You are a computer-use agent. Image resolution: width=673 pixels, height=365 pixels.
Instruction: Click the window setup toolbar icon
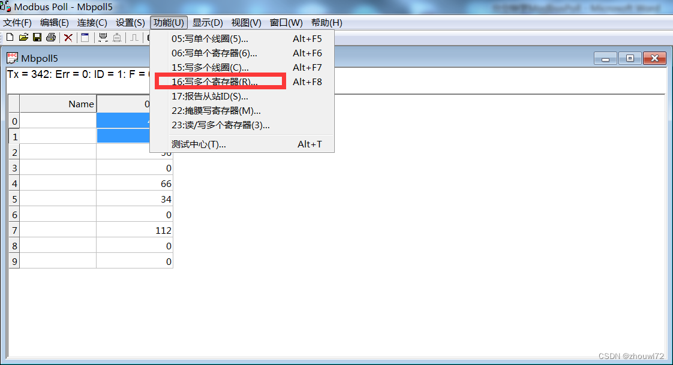pyautogui.click(x=85, y=38)
